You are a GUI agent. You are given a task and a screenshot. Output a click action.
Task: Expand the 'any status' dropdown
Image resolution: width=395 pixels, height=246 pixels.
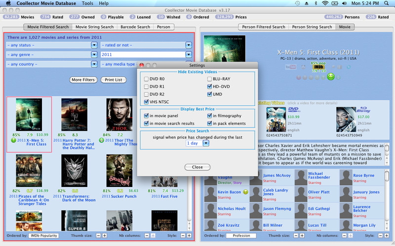click(x=94, y=45)
